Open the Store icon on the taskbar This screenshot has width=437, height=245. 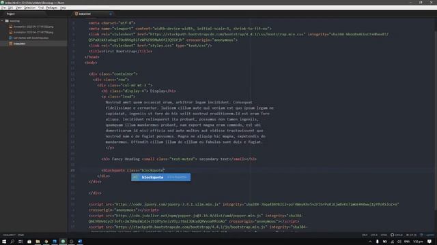click(x=29, y=242)
